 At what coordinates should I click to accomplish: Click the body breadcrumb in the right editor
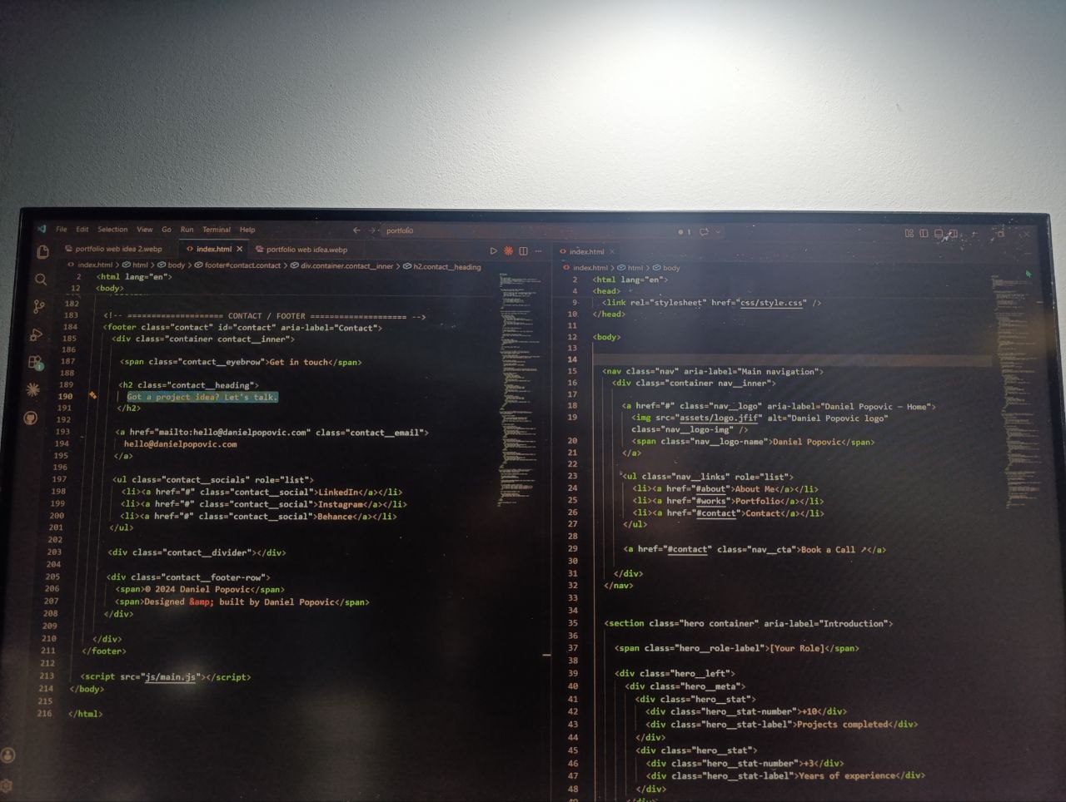tap(666, 268)
